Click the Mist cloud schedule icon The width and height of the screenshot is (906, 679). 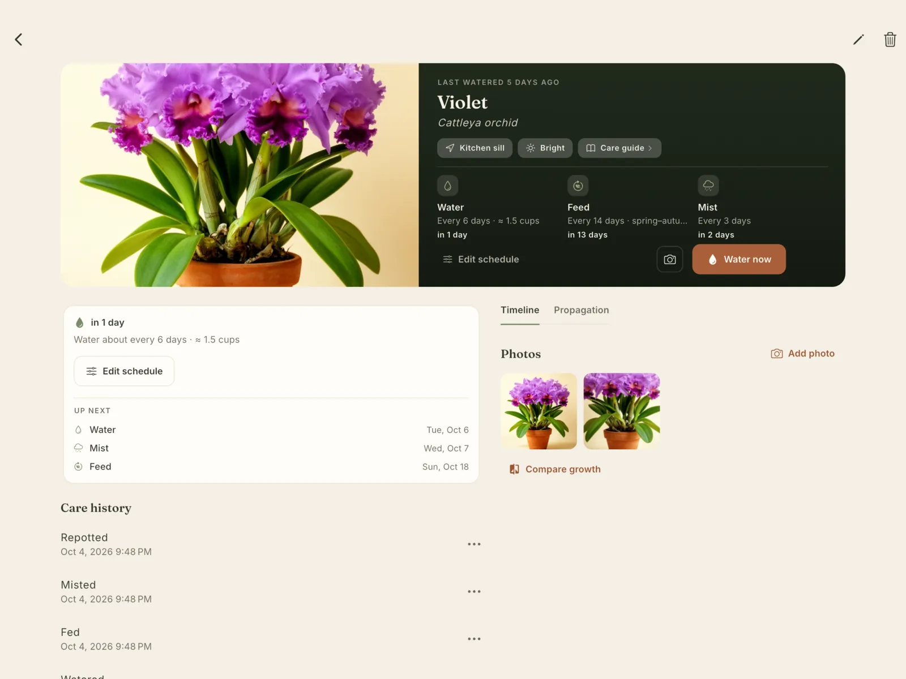[x=708, y=186]
